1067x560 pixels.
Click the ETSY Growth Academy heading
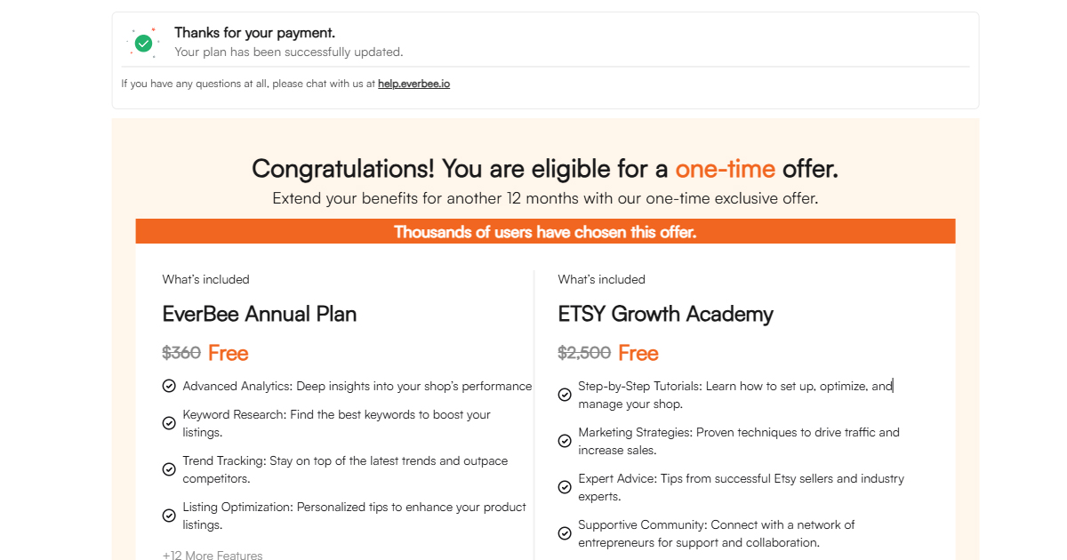pos(666,314)
